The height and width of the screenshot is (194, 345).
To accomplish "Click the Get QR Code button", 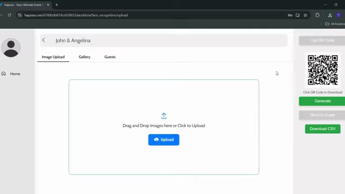I will (x=322, y=40).
